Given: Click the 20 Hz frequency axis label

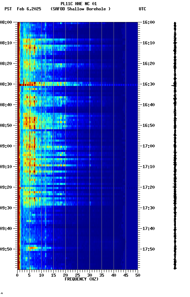Looking at the screenshot, I should tap(65, 276).
